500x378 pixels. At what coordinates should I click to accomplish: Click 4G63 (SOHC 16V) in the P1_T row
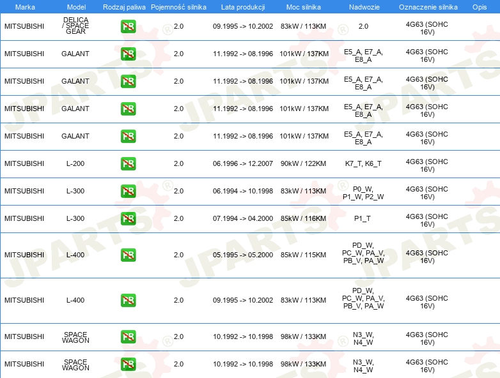[427, 220]
